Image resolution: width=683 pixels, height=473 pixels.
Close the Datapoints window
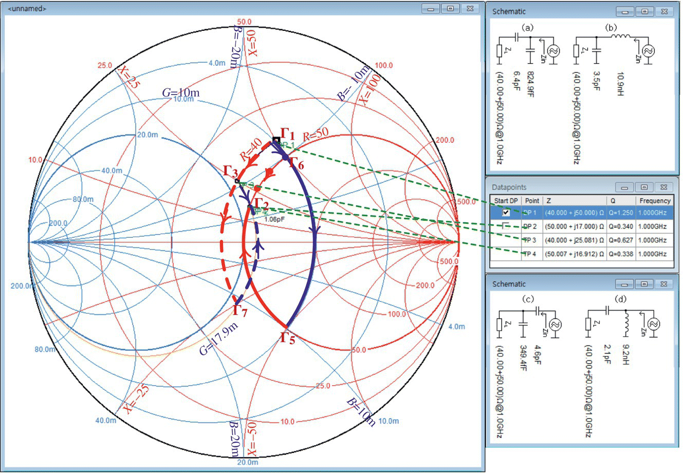665,187
